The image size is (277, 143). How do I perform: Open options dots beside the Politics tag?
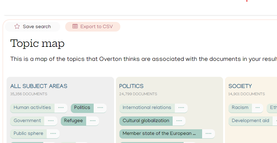pos(100,108)
